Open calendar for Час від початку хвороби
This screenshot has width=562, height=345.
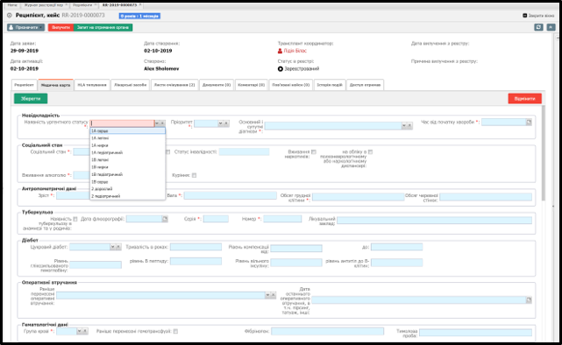tap(529, 123)
